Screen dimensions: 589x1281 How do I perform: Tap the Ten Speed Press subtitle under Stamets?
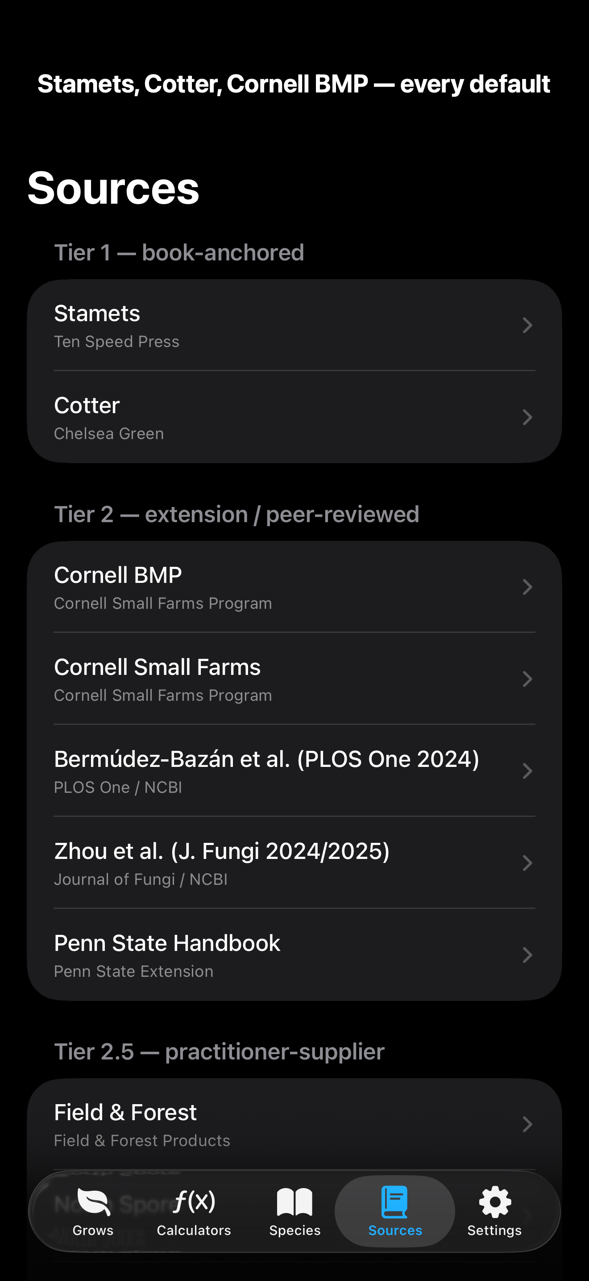click(x=117, y=342)
